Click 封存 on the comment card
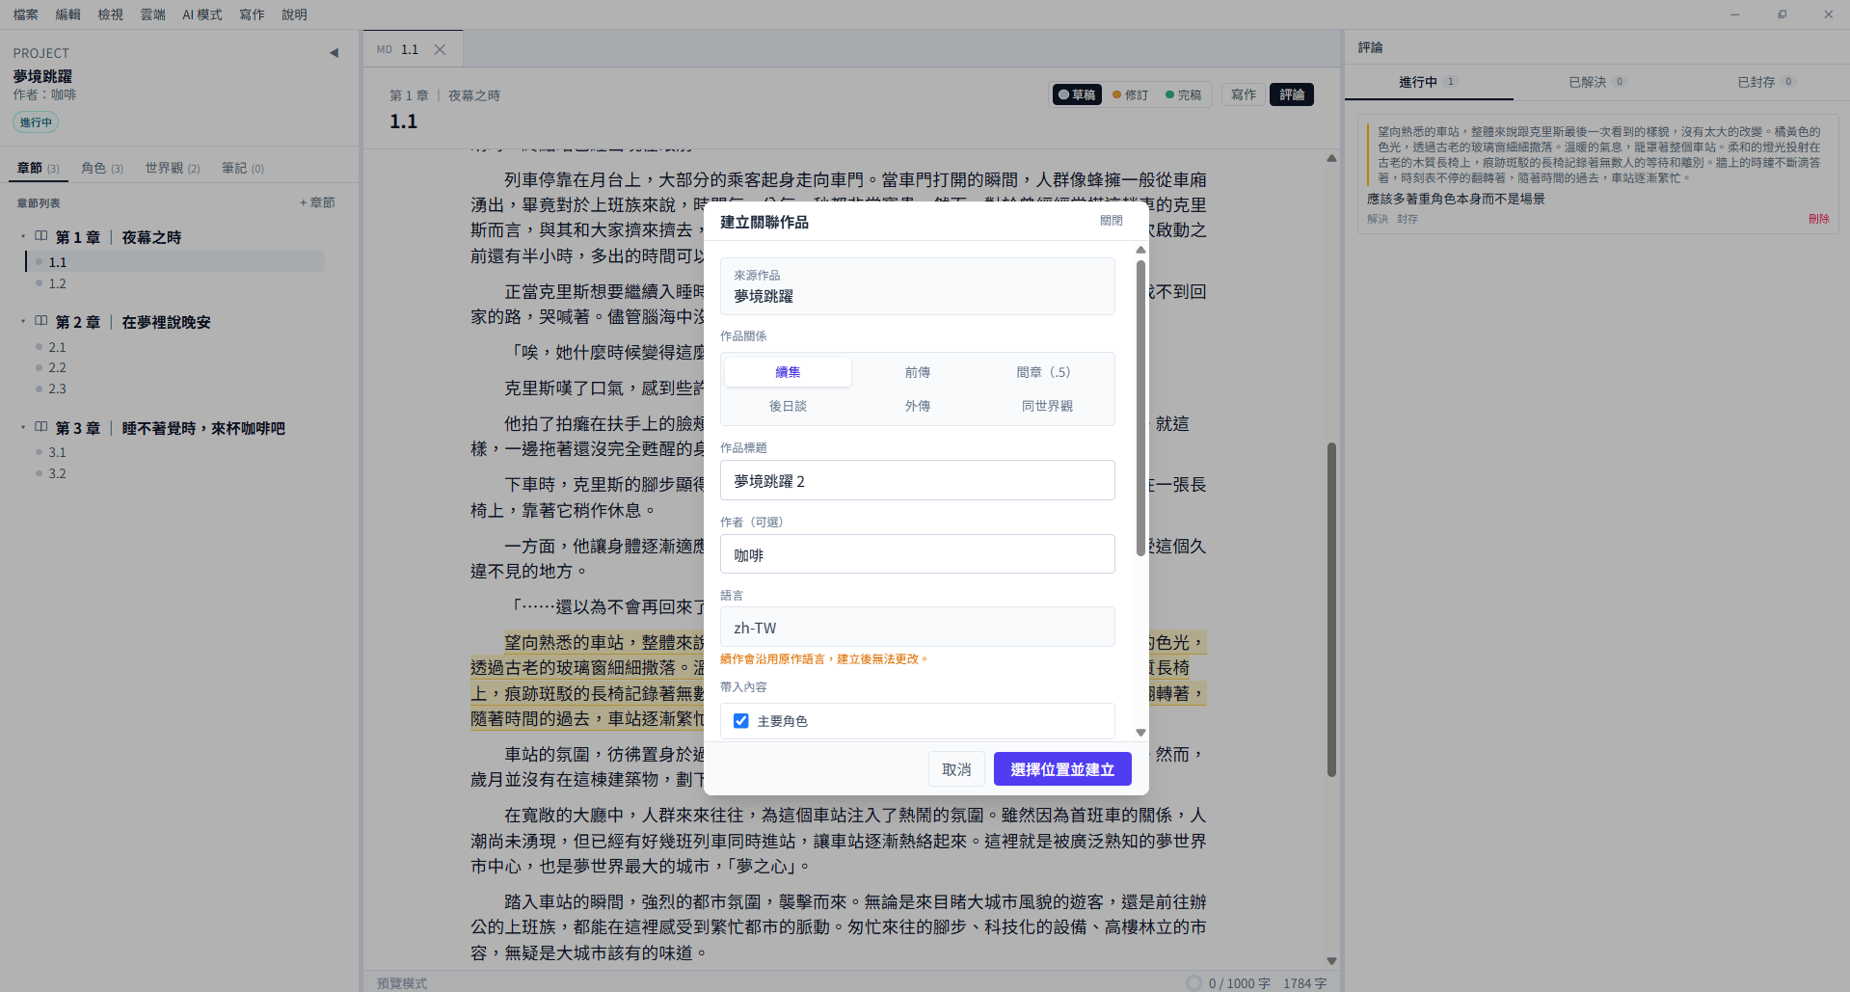The height and width of the screenshot is (992, 1850). (x=1408, y=219)
